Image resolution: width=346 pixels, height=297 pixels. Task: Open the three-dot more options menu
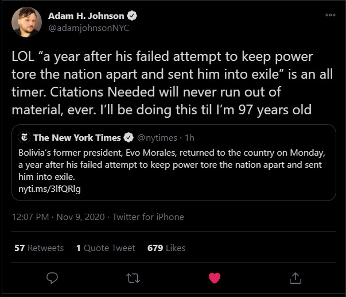click(x=331, y=15)
